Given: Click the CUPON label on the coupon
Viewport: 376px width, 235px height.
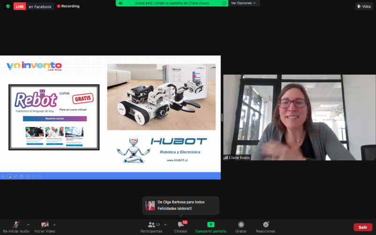Looking at the screenshot, I should pos(64,94).
